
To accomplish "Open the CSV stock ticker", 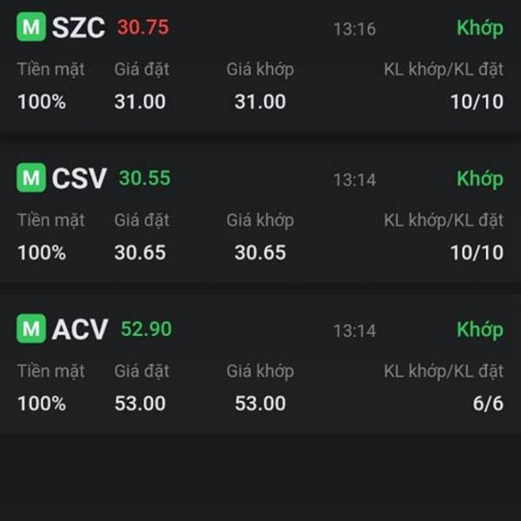I will 79,178.
